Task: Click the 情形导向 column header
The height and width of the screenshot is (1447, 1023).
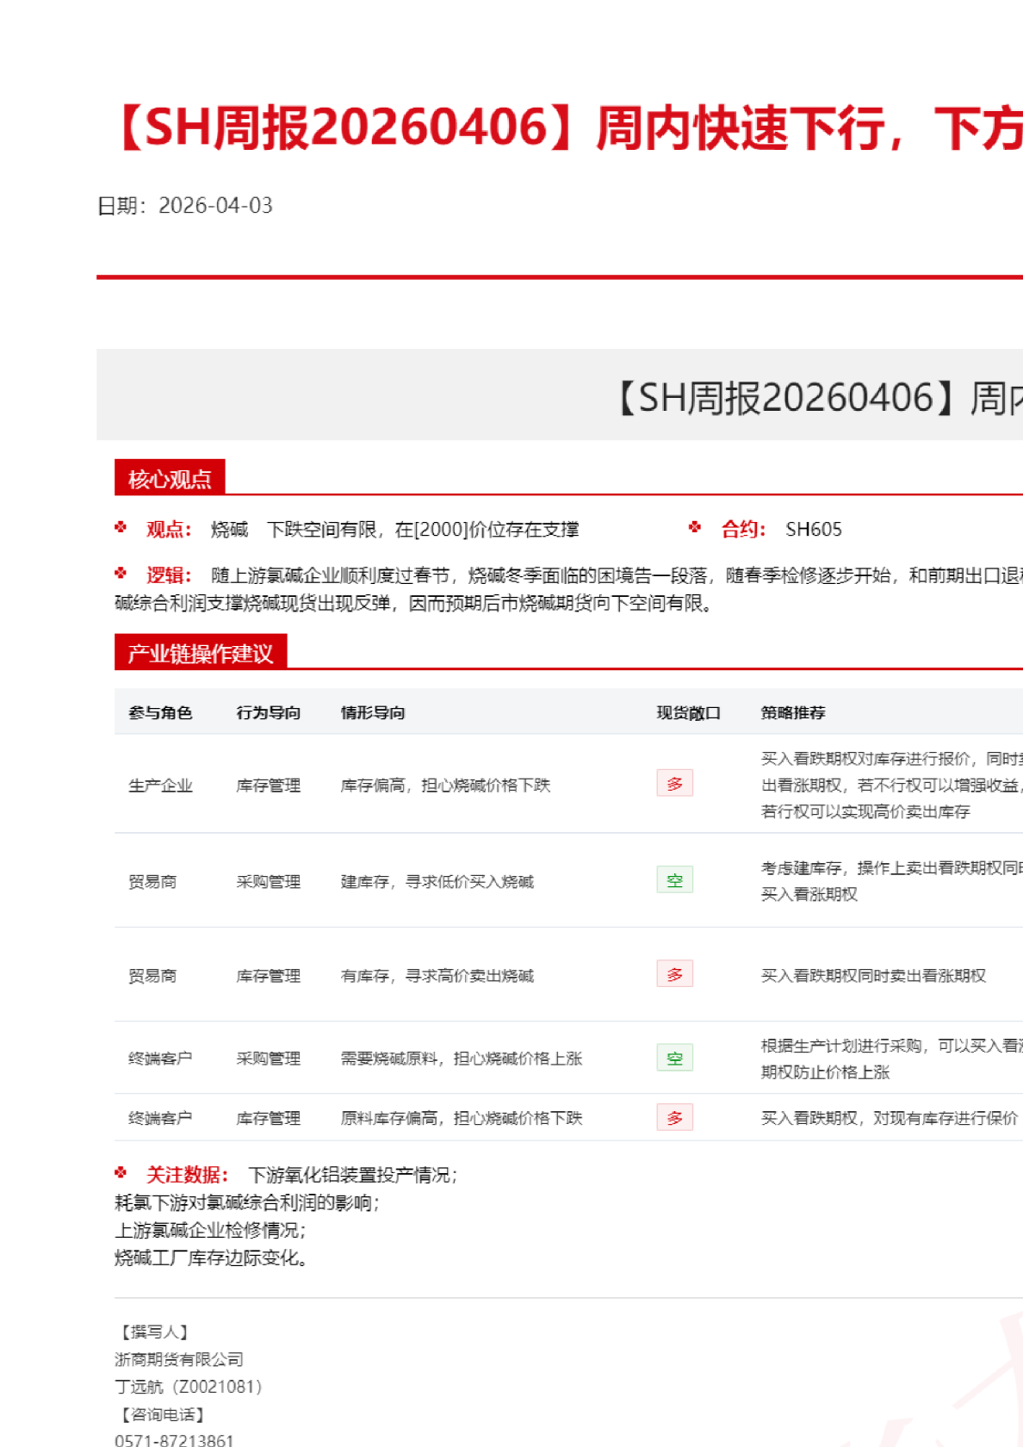Action: coord(373,712)
